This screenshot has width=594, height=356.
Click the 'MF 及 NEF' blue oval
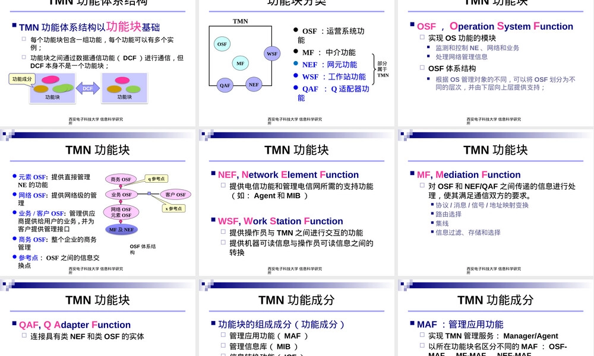tap(121, 229)
